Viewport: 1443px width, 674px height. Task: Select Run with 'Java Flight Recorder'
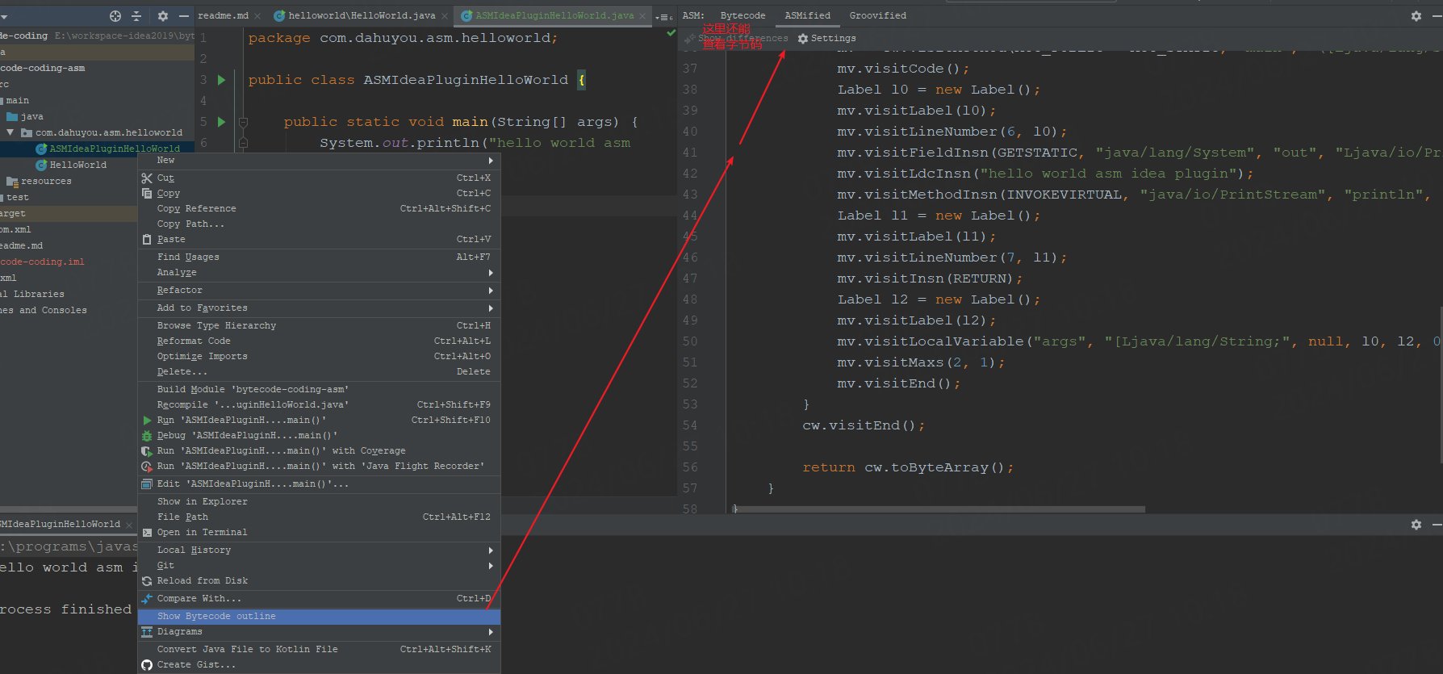[x=319, y=466]
